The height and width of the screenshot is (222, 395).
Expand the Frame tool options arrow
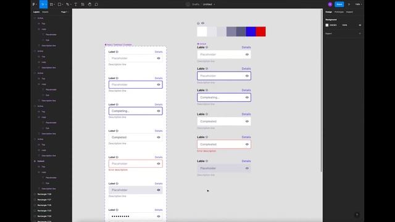click(54, 4)
